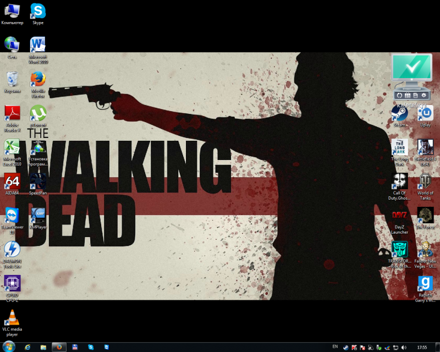The height and width of the screenshot is (352, 440).
Task: Open Windows Explorer folder in taskbar
Action: click(x=43, y=347)
